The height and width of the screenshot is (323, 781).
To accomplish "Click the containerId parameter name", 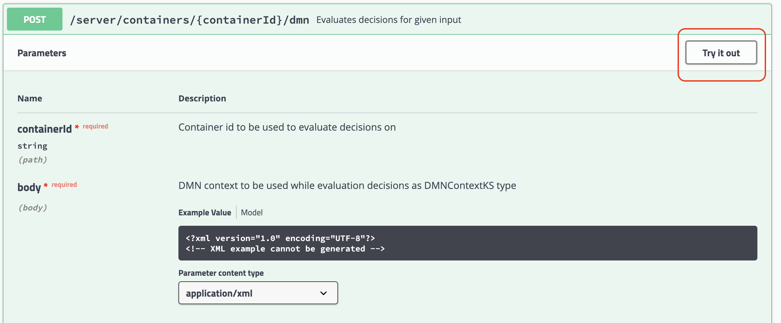I will 44,129.
